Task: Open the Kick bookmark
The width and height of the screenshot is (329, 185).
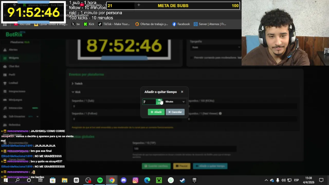Action: click(89, 24)
